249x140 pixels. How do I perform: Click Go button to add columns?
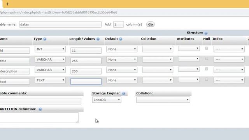click(x=151, y=24)
